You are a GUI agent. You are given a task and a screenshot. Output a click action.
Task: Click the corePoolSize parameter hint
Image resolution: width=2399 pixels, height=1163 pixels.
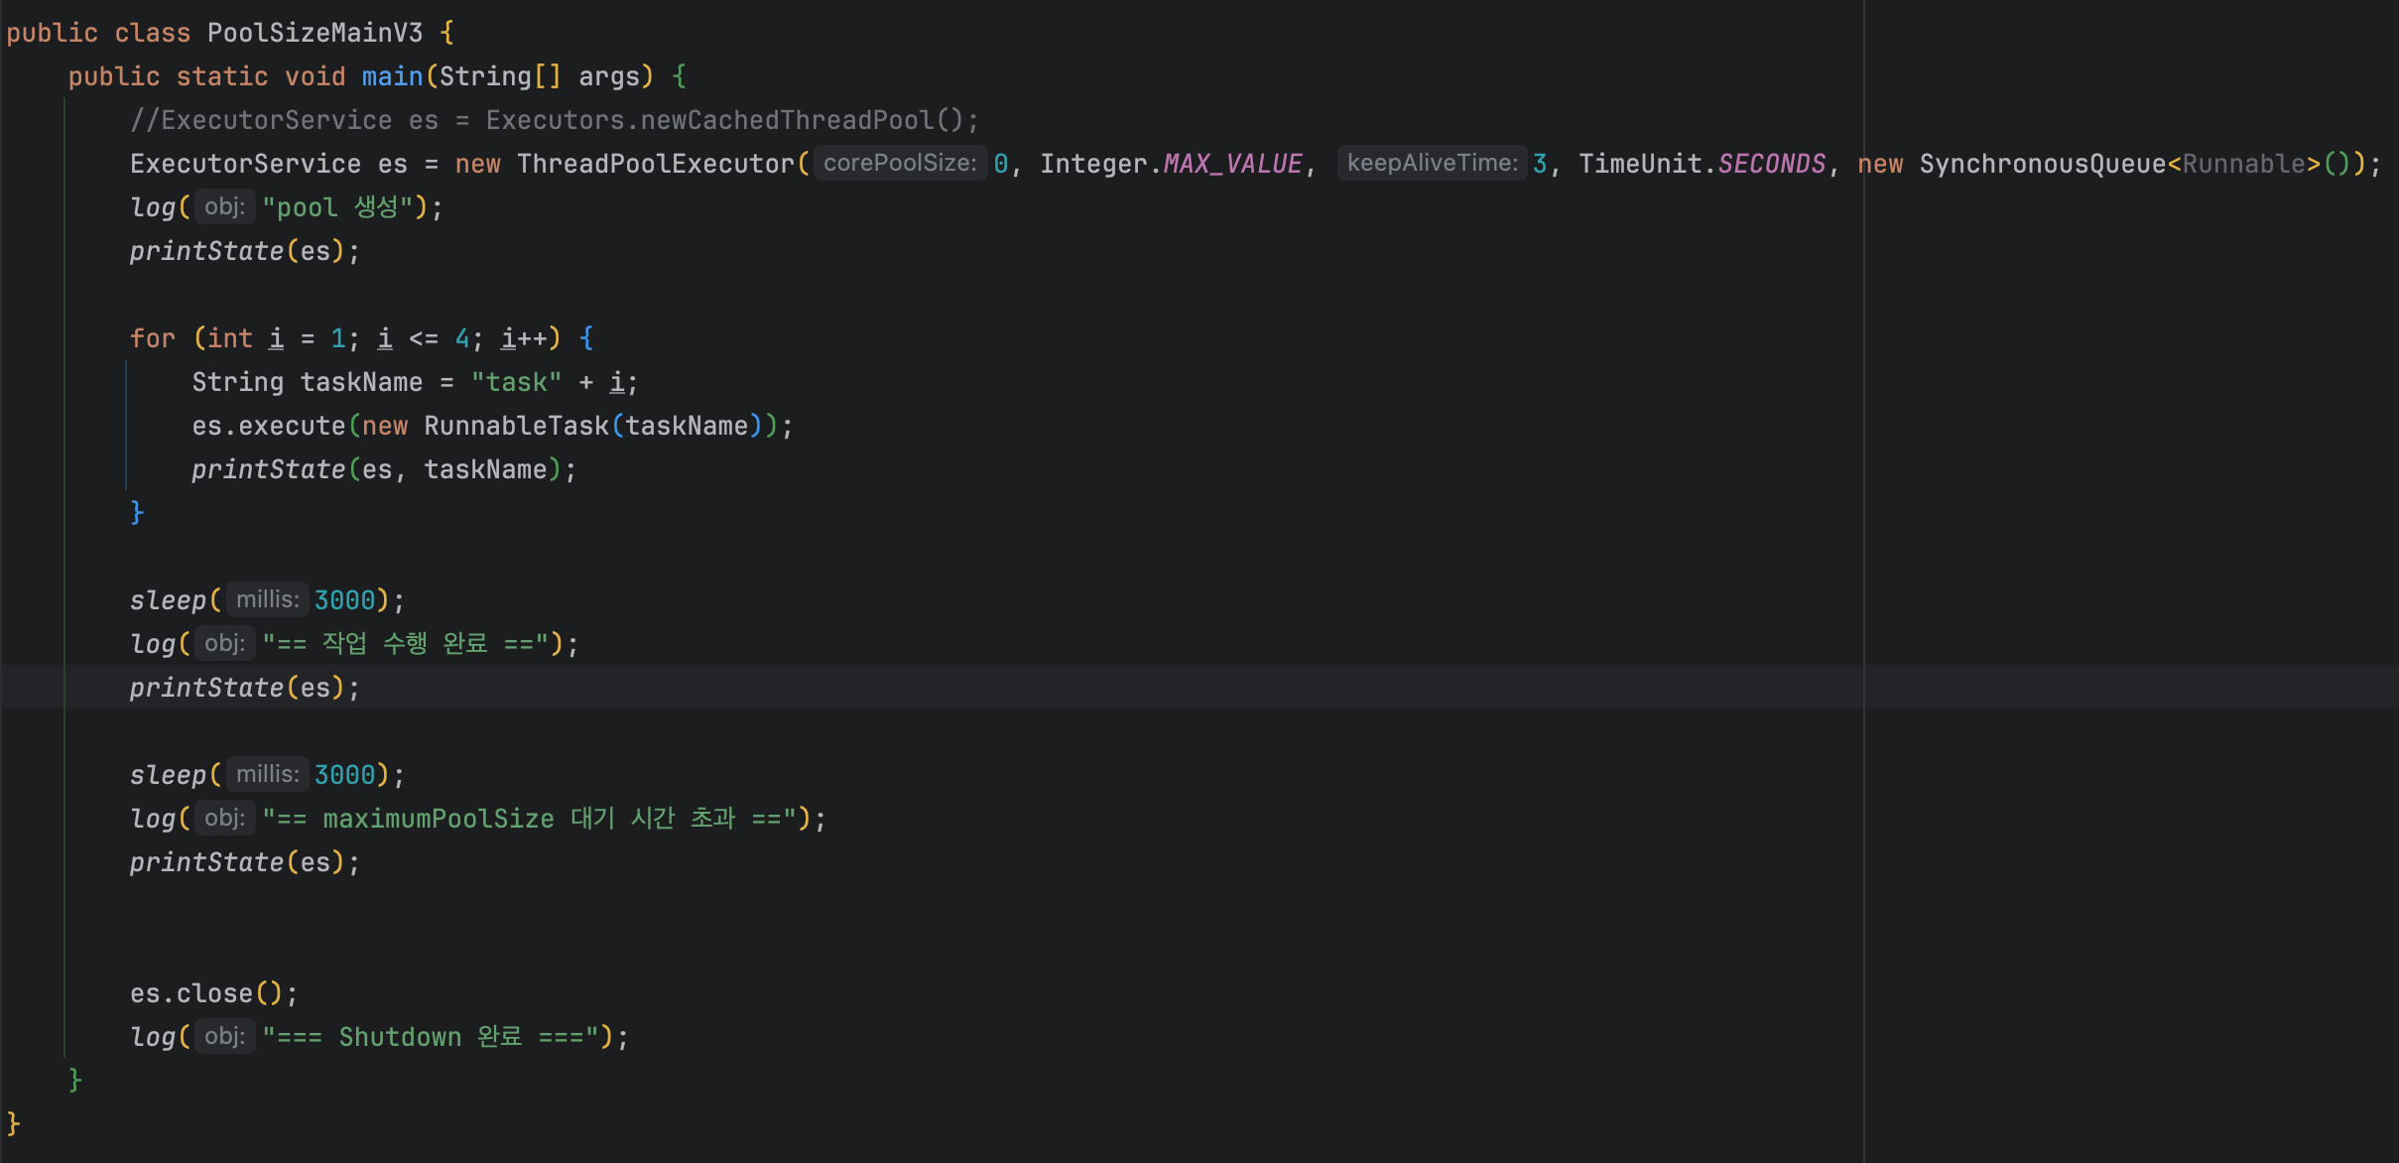coord(899,163)
